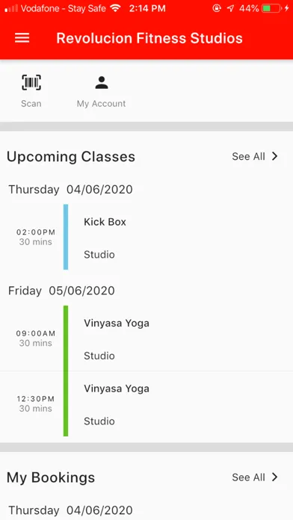The width and height of the screenshot is (293, 520).
Task: Tap the Revolucion Fitness Studios title
Action: point(149,38)
